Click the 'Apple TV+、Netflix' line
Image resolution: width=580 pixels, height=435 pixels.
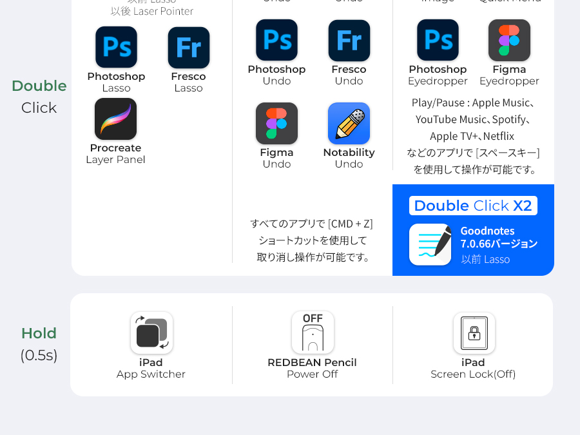(x=472, y=136)
